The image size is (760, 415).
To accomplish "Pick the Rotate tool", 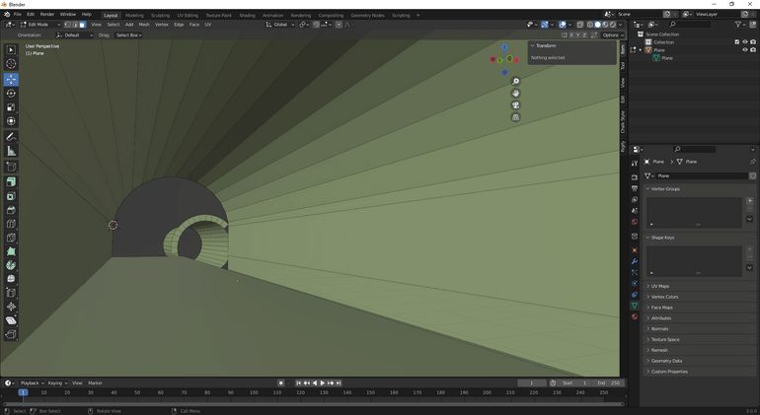I will tap(11, 93).
